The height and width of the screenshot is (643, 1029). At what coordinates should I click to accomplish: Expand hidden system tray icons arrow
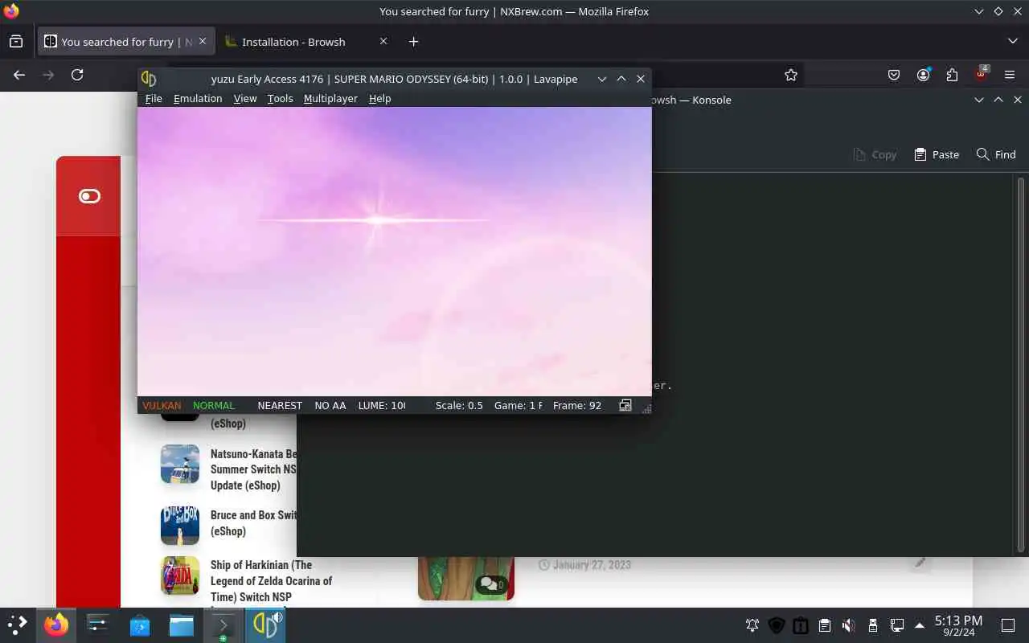(920, 625)
